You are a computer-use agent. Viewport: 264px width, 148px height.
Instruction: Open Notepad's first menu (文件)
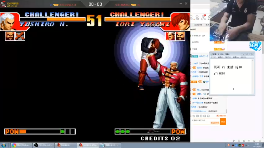[213, 57]
